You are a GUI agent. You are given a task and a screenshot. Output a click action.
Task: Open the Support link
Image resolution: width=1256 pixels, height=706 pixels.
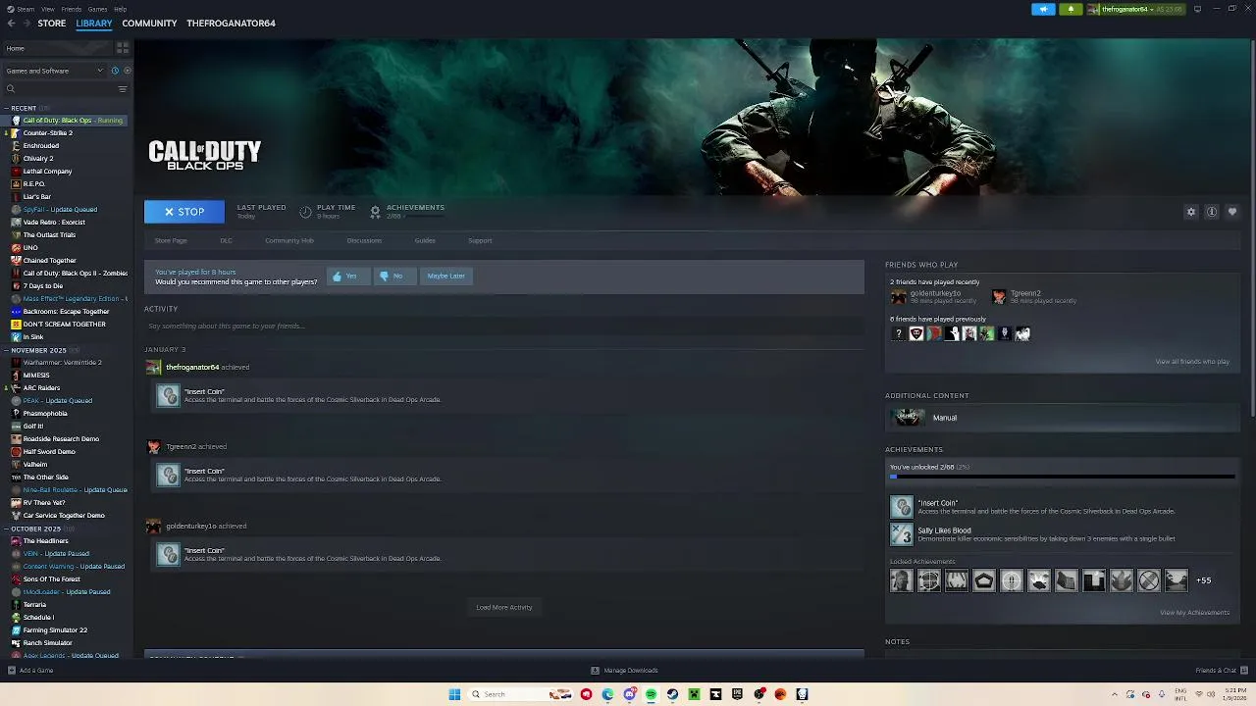pos(480,240)
